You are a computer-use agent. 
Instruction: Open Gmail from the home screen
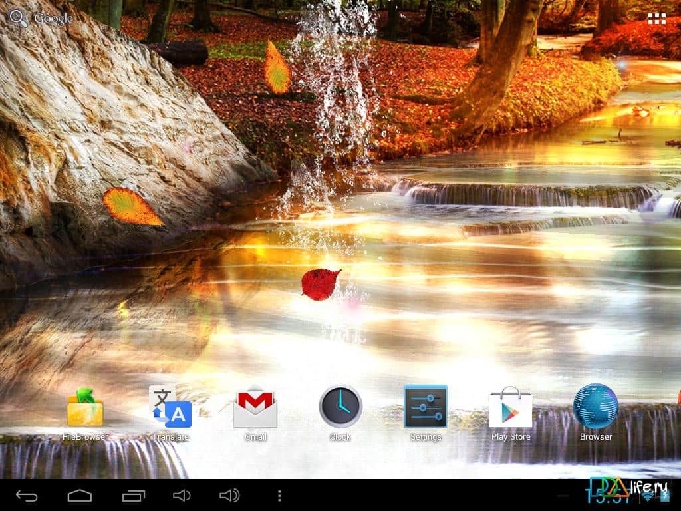255,407
